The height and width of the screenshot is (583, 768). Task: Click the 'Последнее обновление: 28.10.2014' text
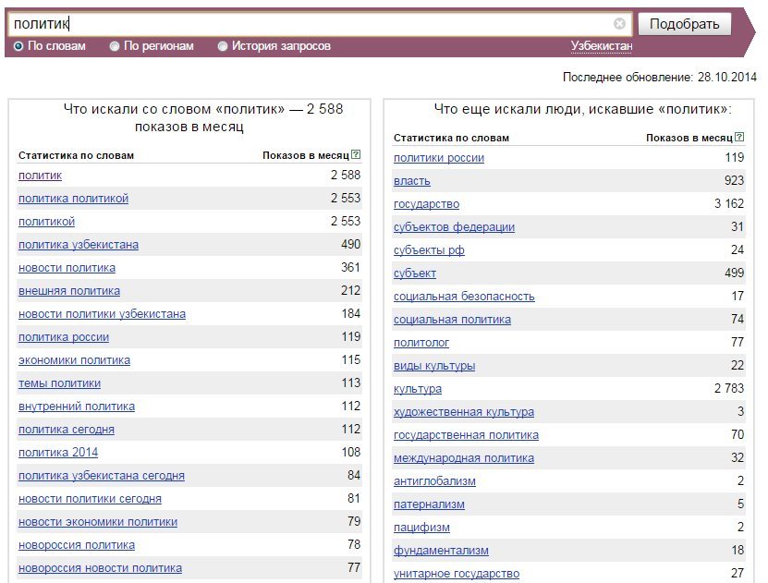point(659,77)
